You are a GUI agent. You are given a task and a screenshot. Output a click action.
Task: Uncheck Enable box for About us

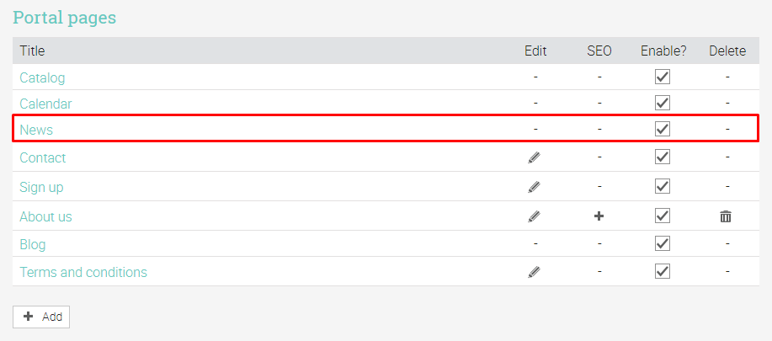tap(663, 216)
